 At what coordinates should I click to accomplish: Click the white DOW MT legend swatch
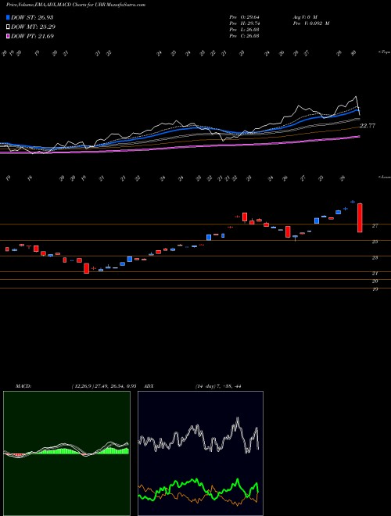click(8, 27)
